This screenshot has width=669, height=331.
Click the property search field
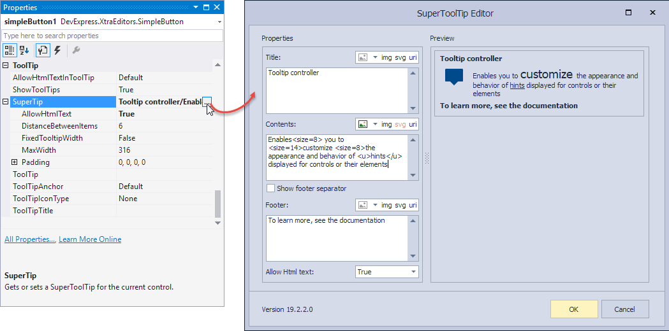tap(112, 36)
